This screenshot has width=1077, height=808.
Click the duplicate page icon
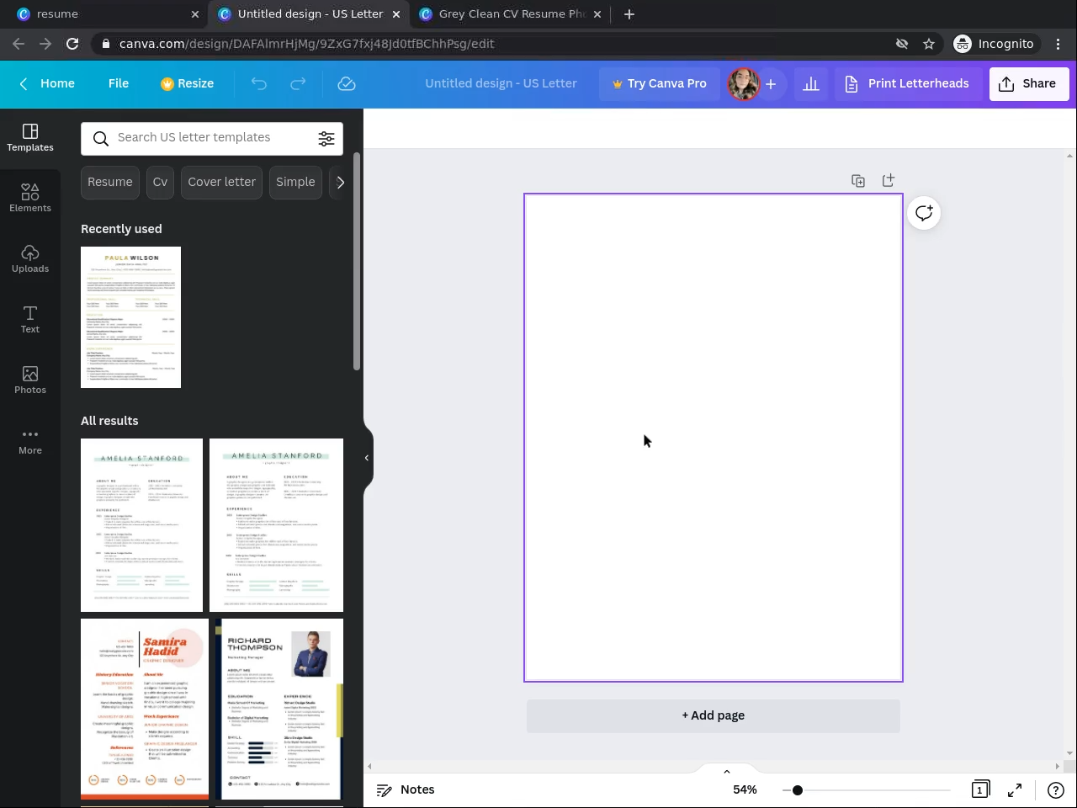tap(858, 181)
